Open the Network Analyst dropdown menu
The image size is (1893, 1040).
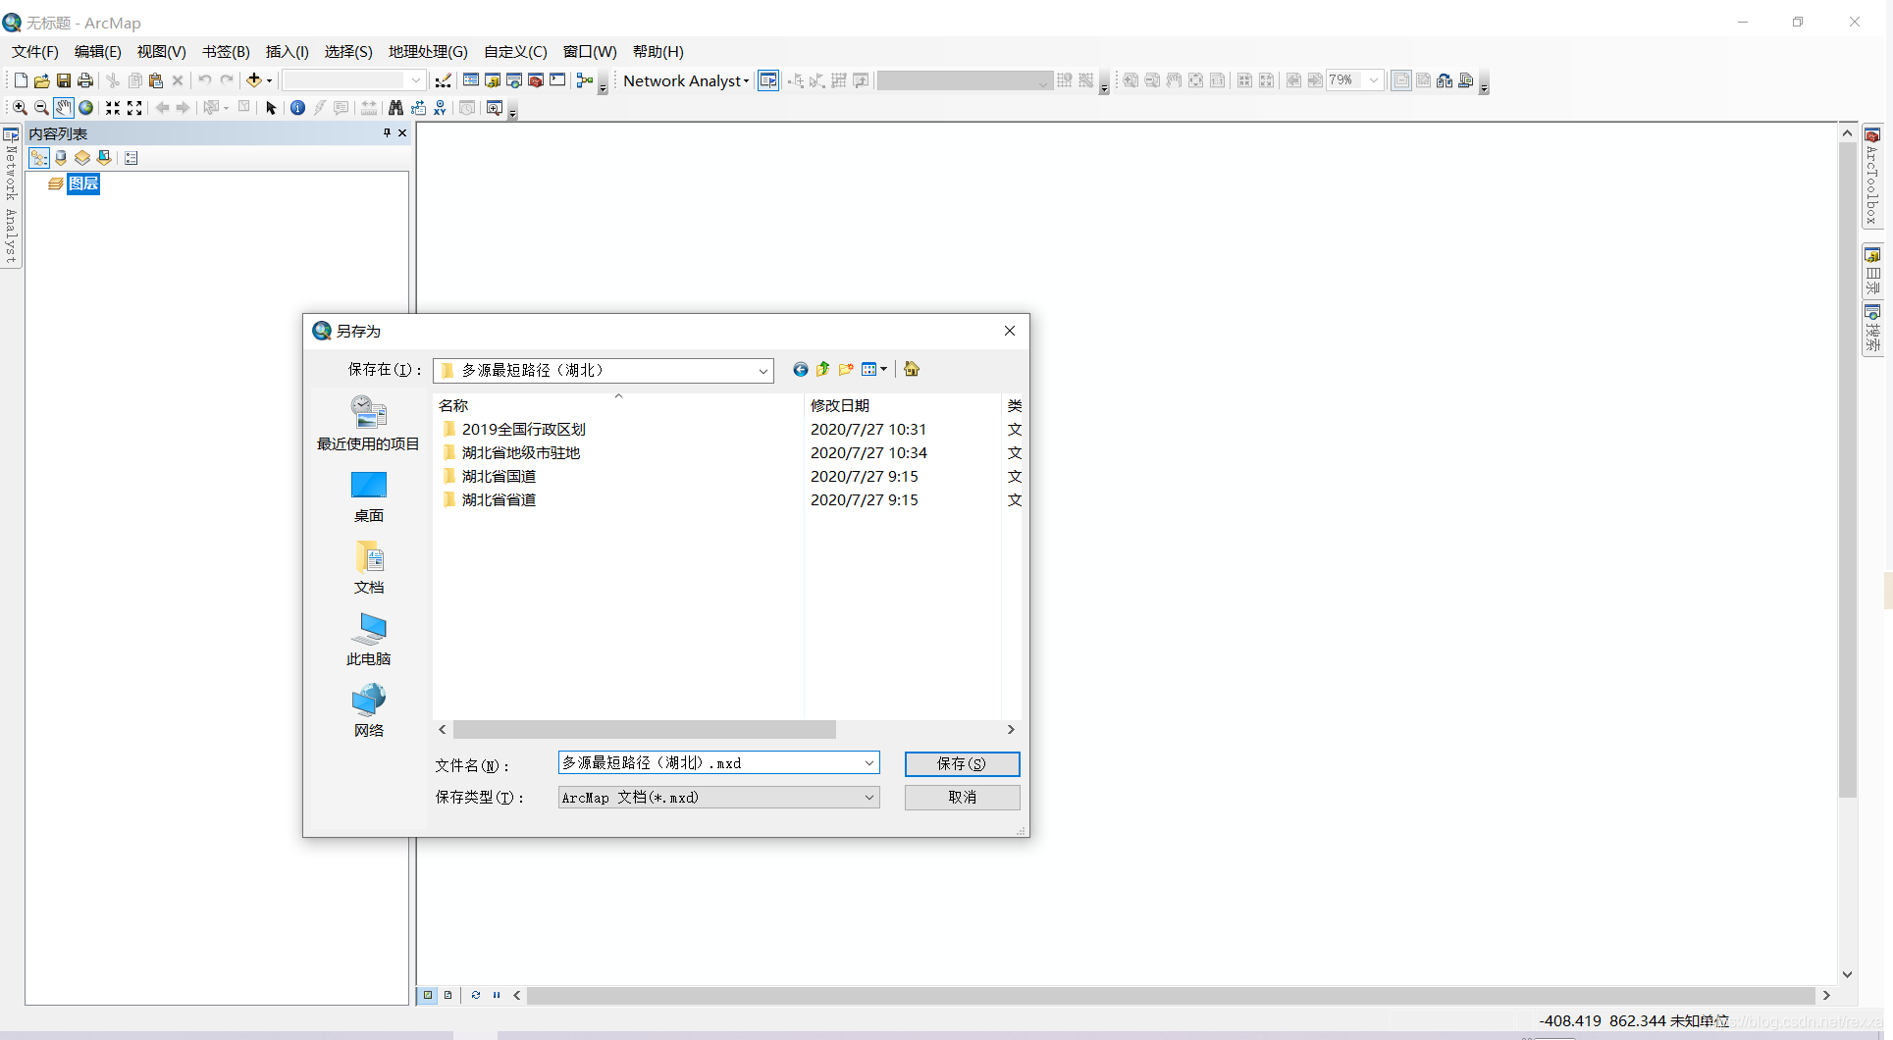[x=686, y=80]
